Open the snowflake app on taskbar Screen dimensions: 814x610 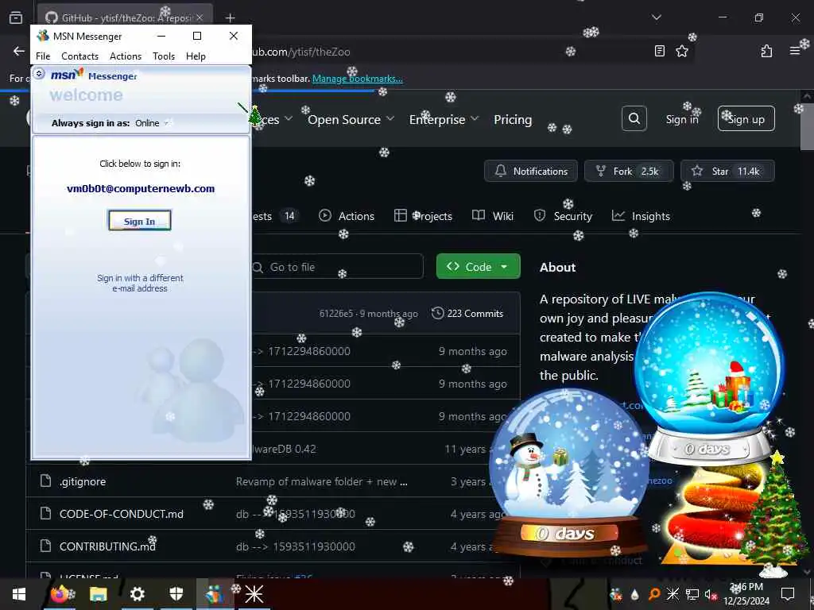[254, 594]
